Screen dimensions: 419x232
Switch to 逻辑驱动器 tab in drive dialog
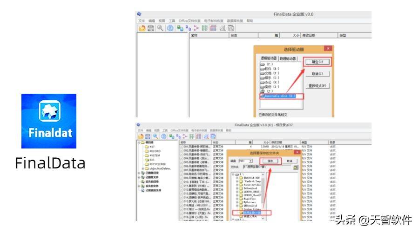tap(269, 58)
